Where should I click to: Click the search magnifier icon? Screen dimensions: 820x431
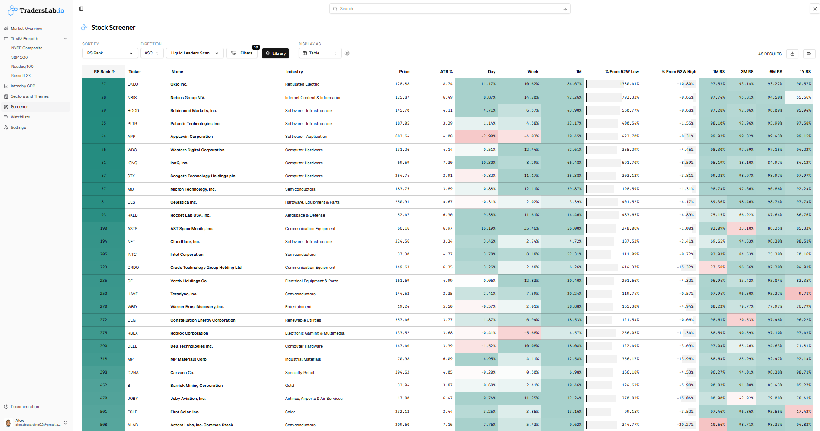(x=335, y=9)
